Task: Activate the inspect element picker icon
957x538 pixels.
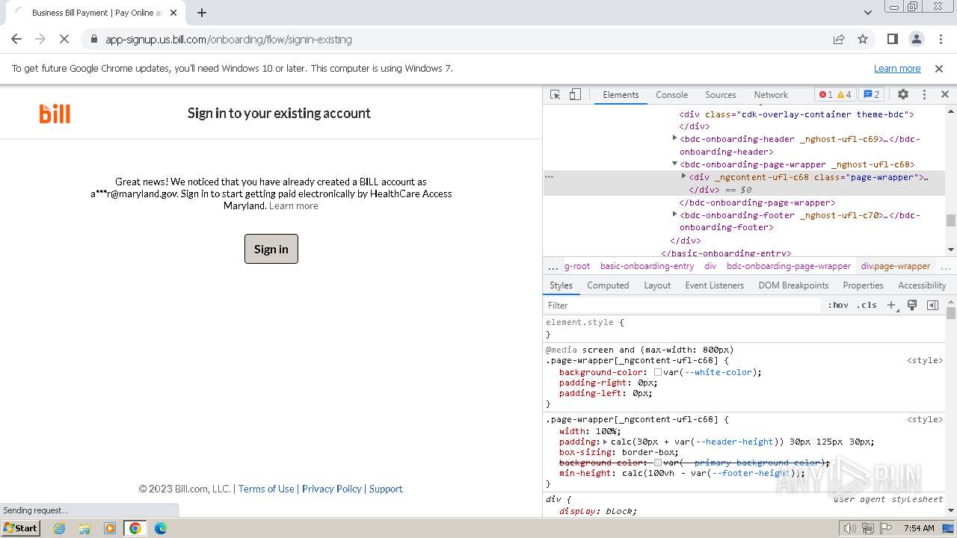Action: 555,95
